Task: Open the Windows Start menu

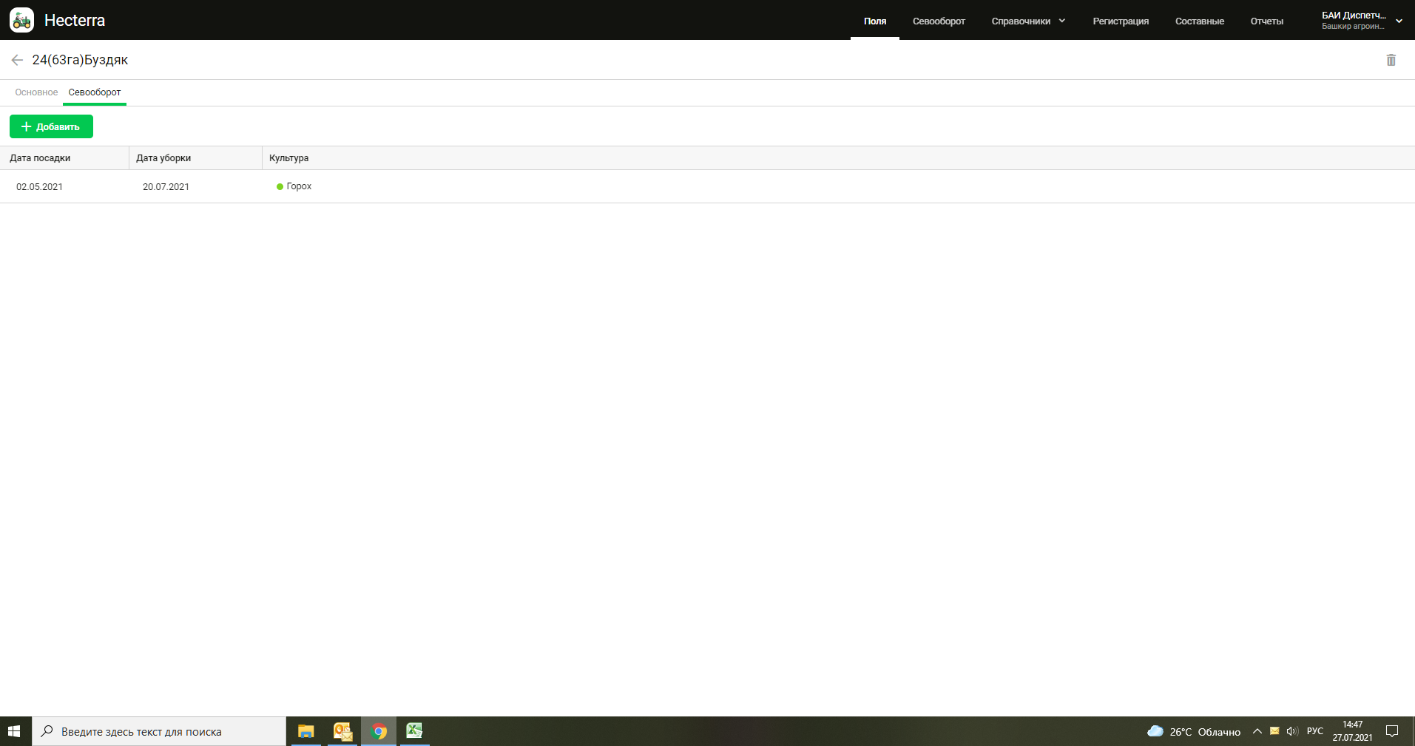Action: coord(15,731)
